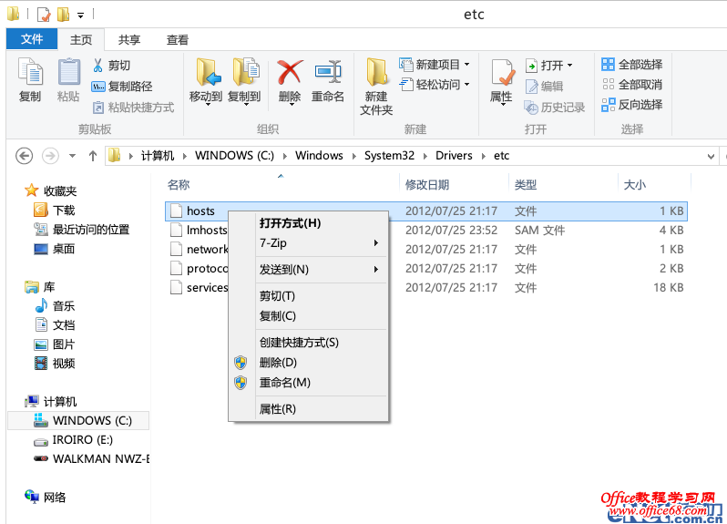Click Invert selection (反向选择)

632,104
